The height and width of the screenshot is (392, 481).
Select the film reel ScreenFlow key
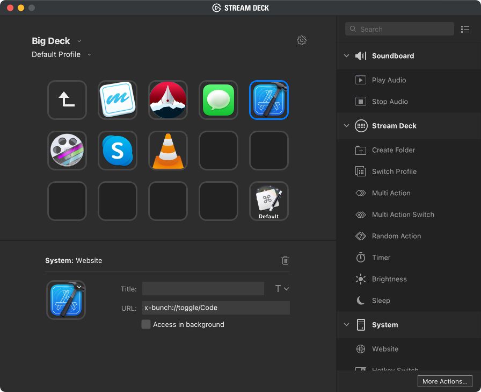click(67, 151)
